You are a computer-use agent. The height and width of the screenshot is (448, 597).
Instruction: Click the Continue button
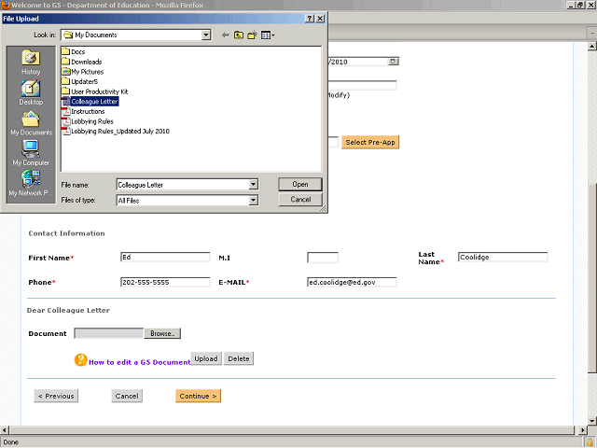(198, 396)
